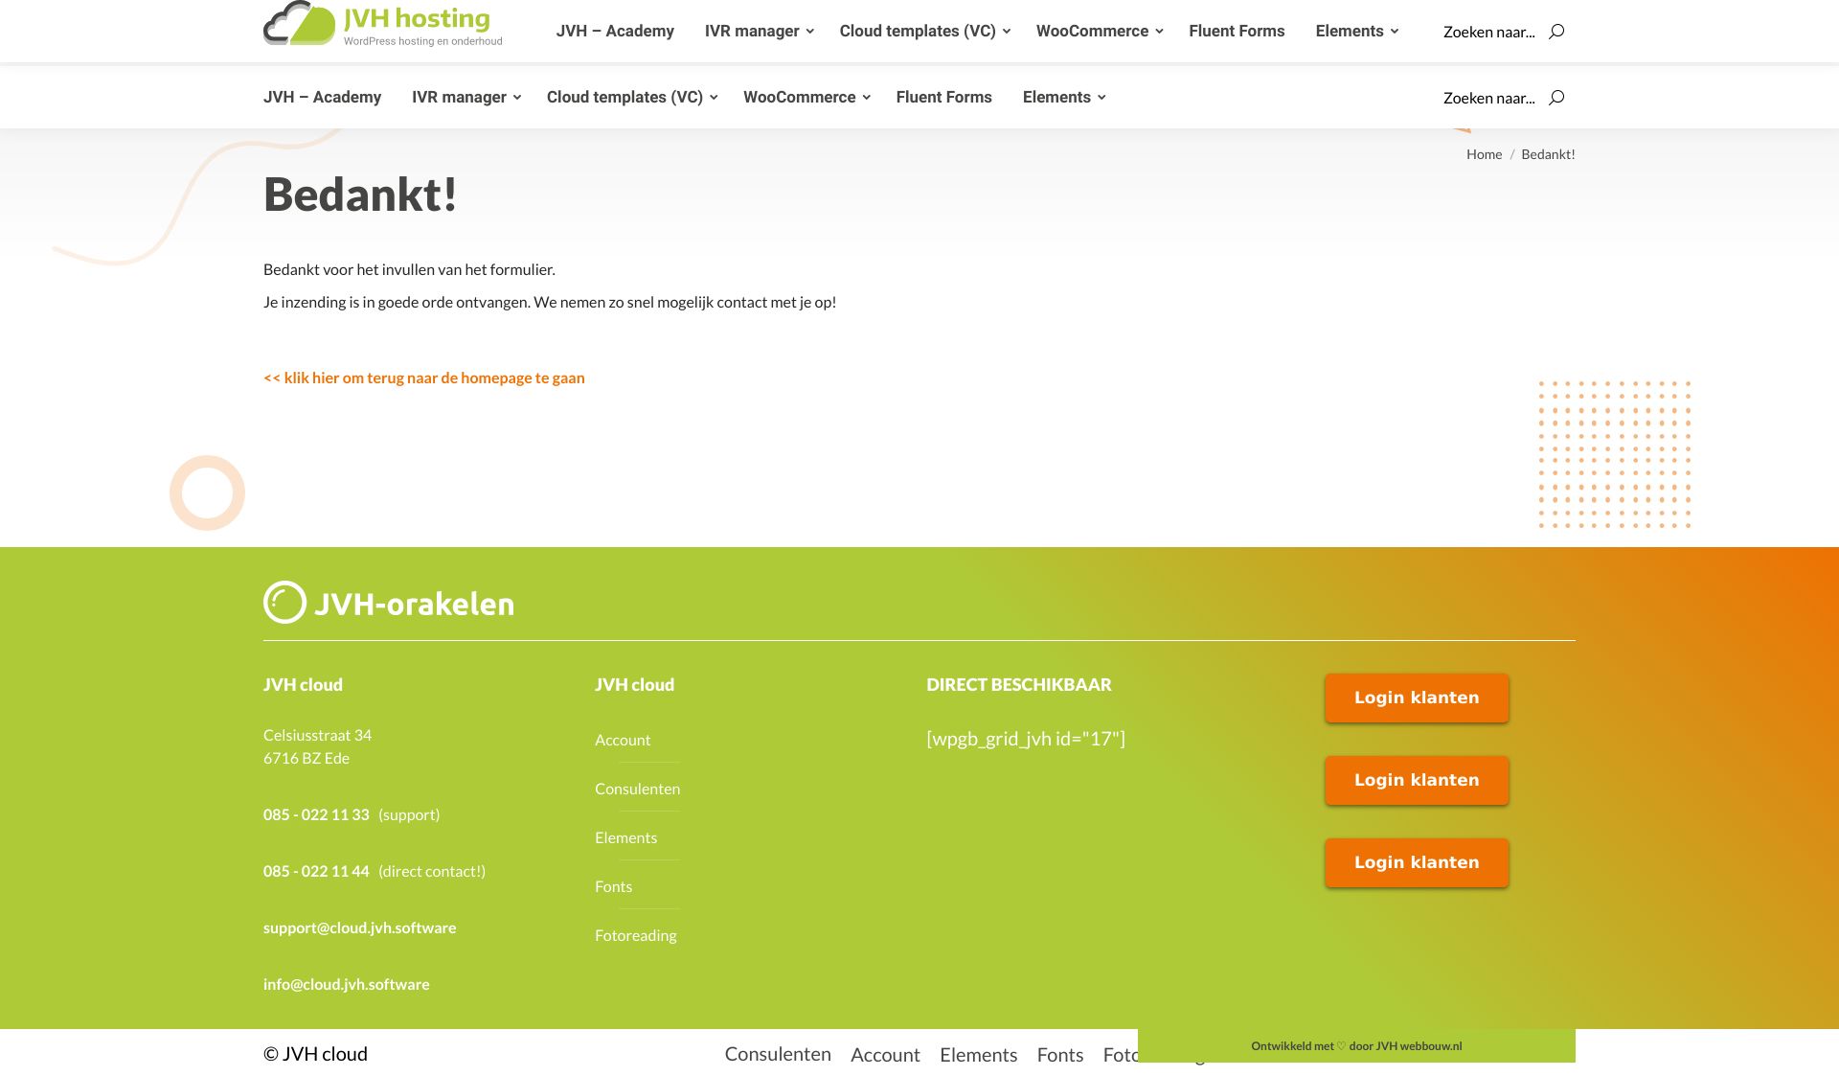Screen dimensions: 1839x1076
Task: Click the first Login klanten button
Action: tap(1416, 698)
